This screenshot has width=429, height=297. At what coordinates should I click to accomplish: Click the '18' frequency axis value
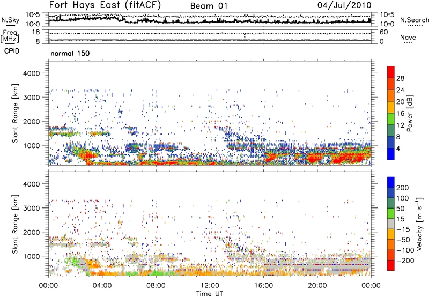click(x=36, y=32)
